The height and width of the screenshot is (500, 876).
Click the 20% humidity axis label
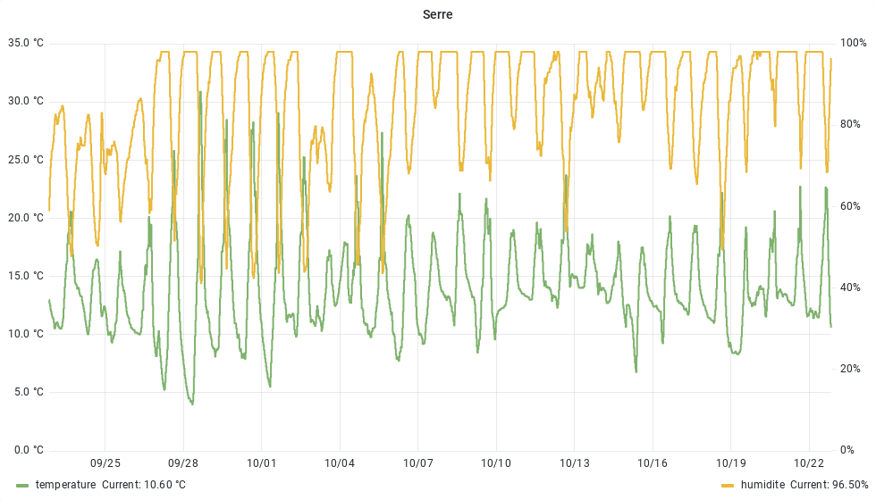[x=850, y=369]
